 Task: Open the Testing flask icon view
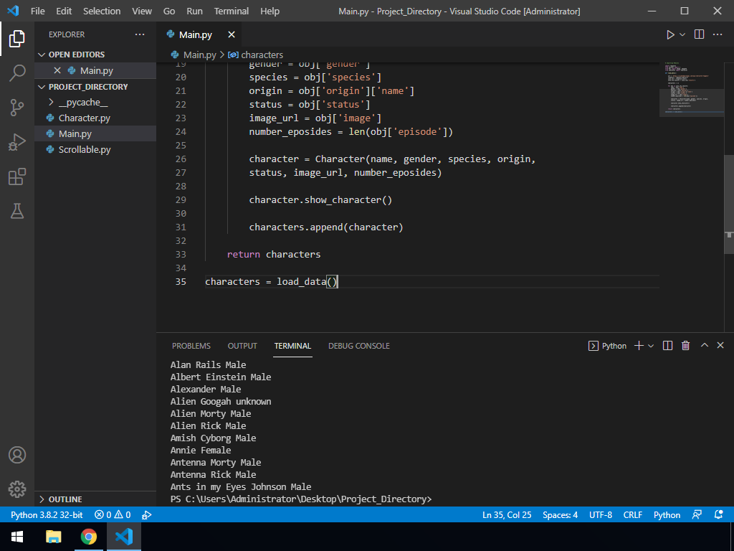pyautogui.click(x=17, y=211)
